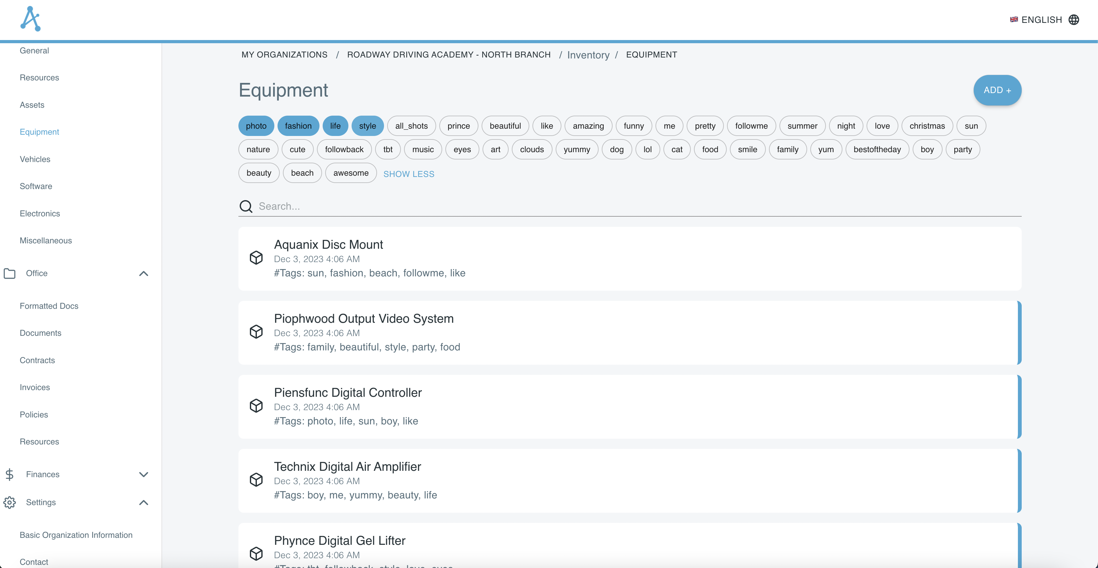The width and height of the screenshot is (1098, 568).
Task: Toggle off the fashion tag chip
Action: tap(298, 126)
